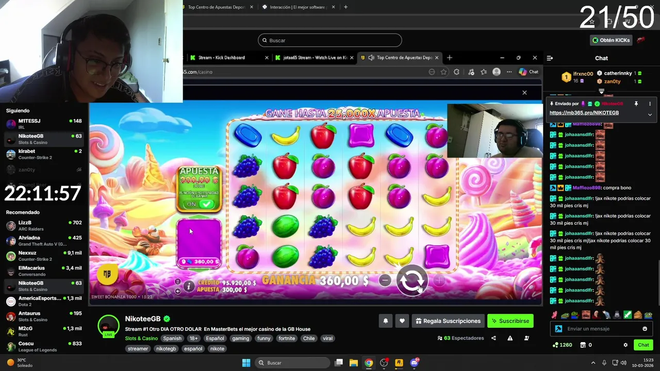Increase the bet with the plus button
Viewport: 660px width, 371px height.
coord(439,280)
